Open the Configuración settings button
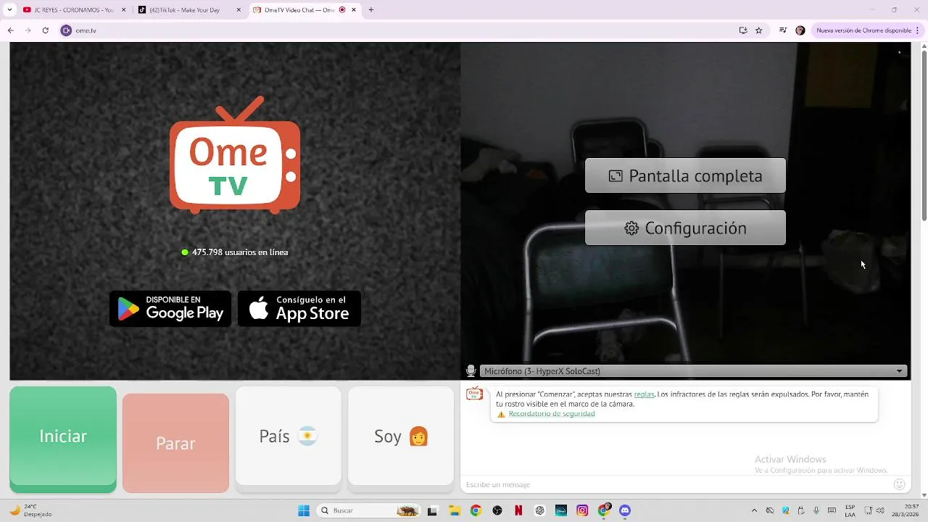928x522 pixels. (685, 228)
